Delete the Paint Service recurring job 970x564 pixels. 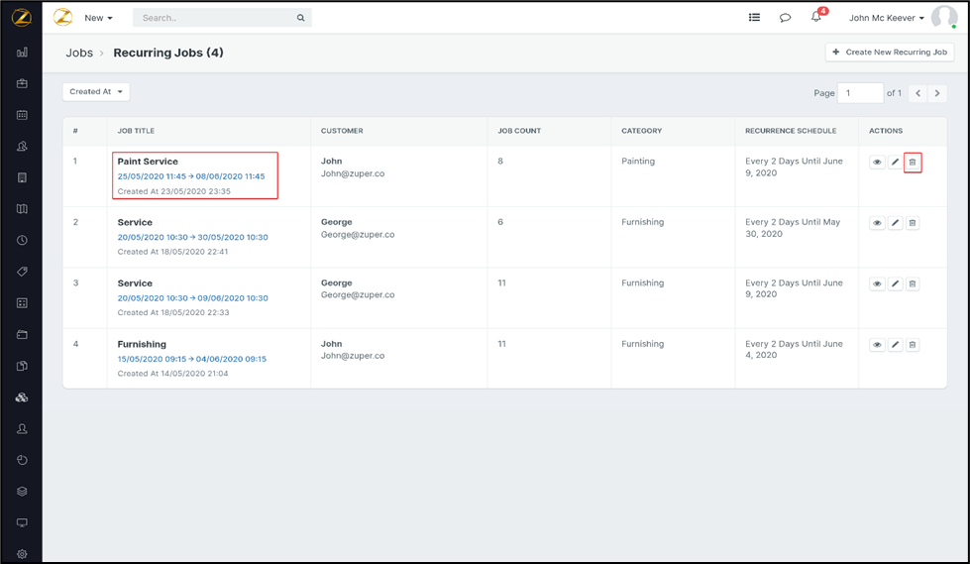pos(913,163)
